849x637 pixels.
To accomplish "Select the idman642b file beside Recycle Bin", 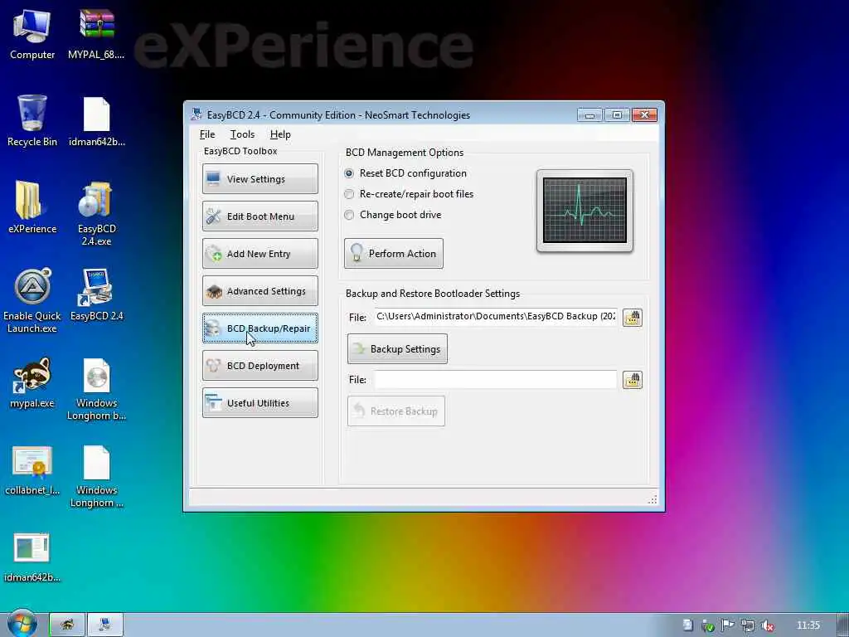I will [96, 120].
